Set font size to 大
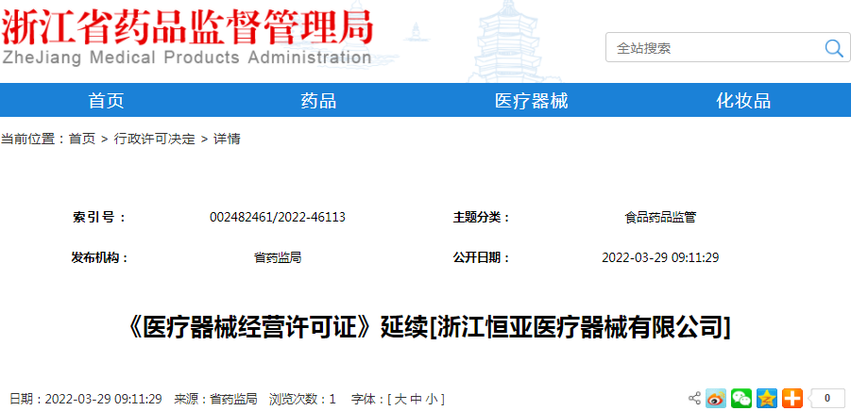This screenshot has width=851, height=411. tap(400, 400)
